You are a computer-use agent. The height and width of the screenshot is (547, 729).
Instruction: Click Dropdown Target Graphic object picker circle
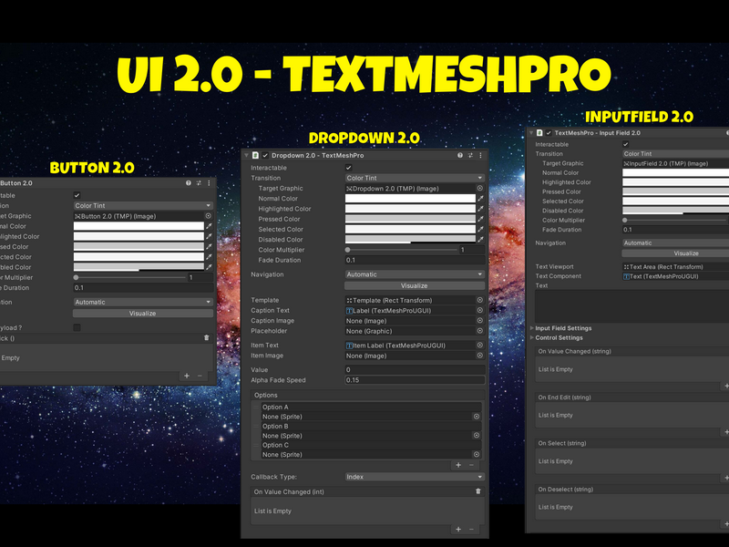coord(480,189)
